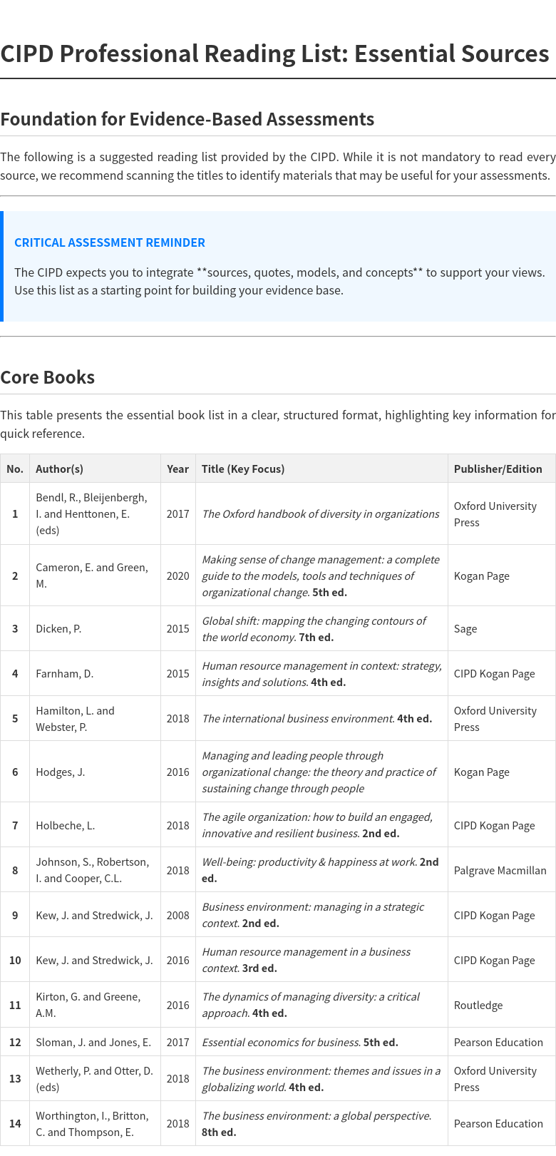The height and width of the screenshot is (1156, 556).
Task: Click the 'CRITICAL ASSESSMENT REMINDER' callout title
Action: 110,242
